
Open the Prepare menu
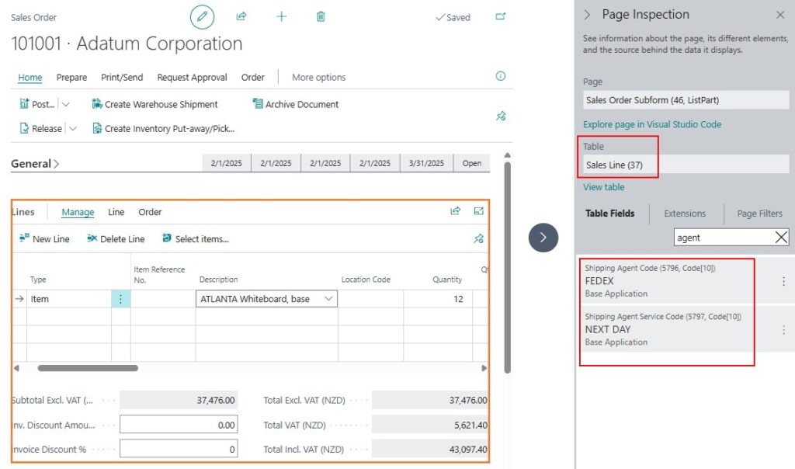71,78
